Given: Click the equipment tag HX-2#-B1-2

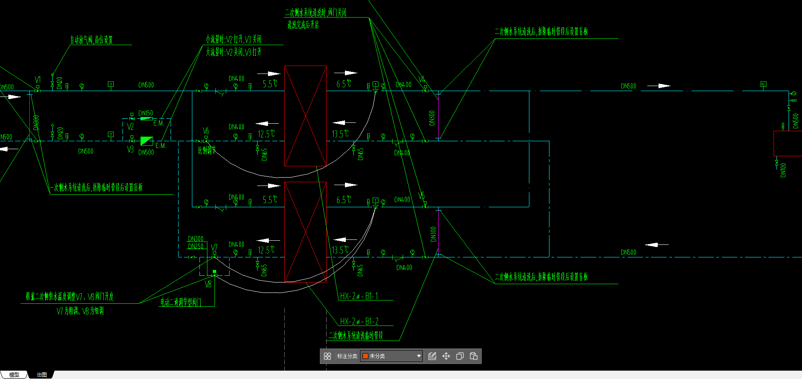Looking at the screenshot, I should tap(359, 321).
